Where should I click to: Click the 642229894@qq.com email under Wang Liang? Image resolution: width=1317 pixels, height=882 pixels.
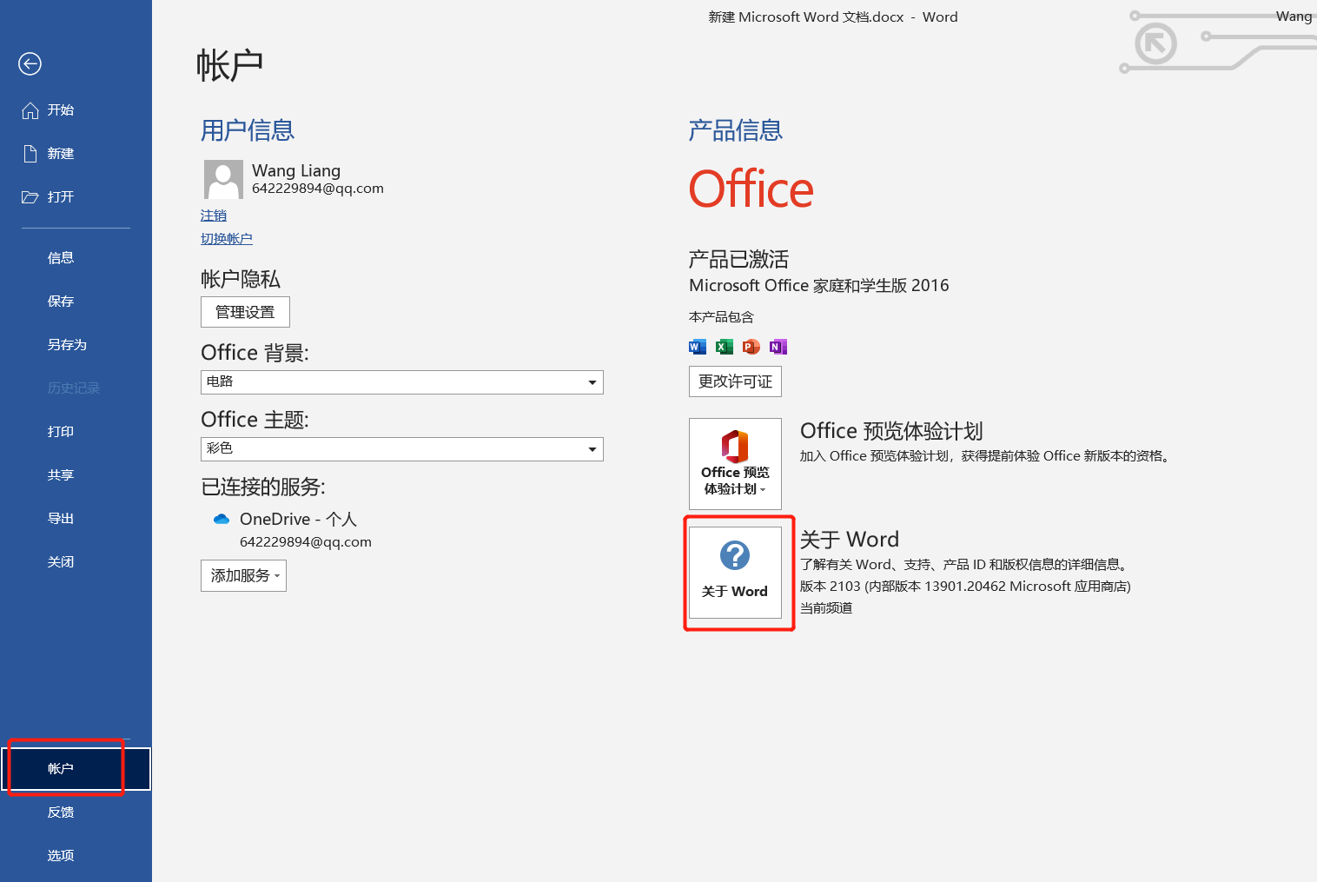318,189
